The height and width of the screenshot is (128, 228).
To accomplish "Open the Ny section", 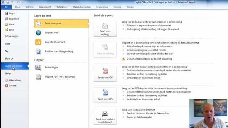I will 6,51.
